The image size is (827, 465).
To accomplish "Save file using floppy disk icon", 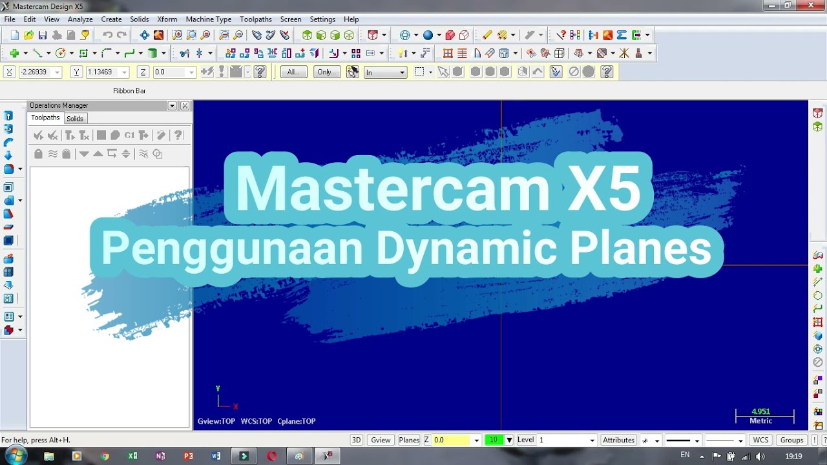I will point(43,35).
